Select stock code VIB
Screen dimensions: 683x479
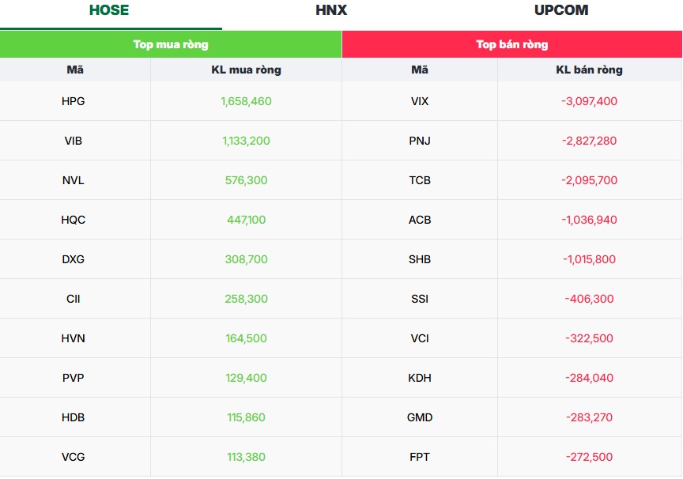(x=74, y=141)
